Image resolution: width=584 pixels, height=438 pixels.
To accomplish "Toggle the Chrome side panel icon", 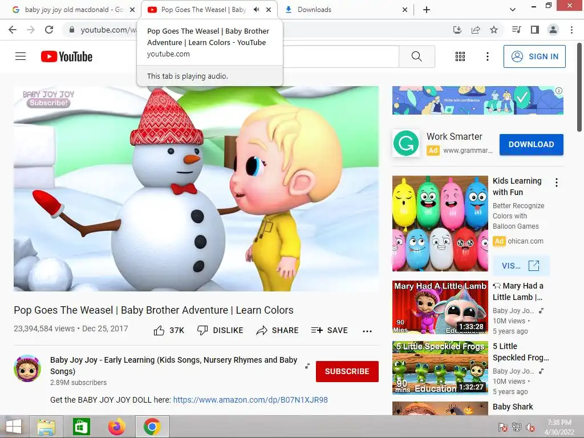I will 535,30.
